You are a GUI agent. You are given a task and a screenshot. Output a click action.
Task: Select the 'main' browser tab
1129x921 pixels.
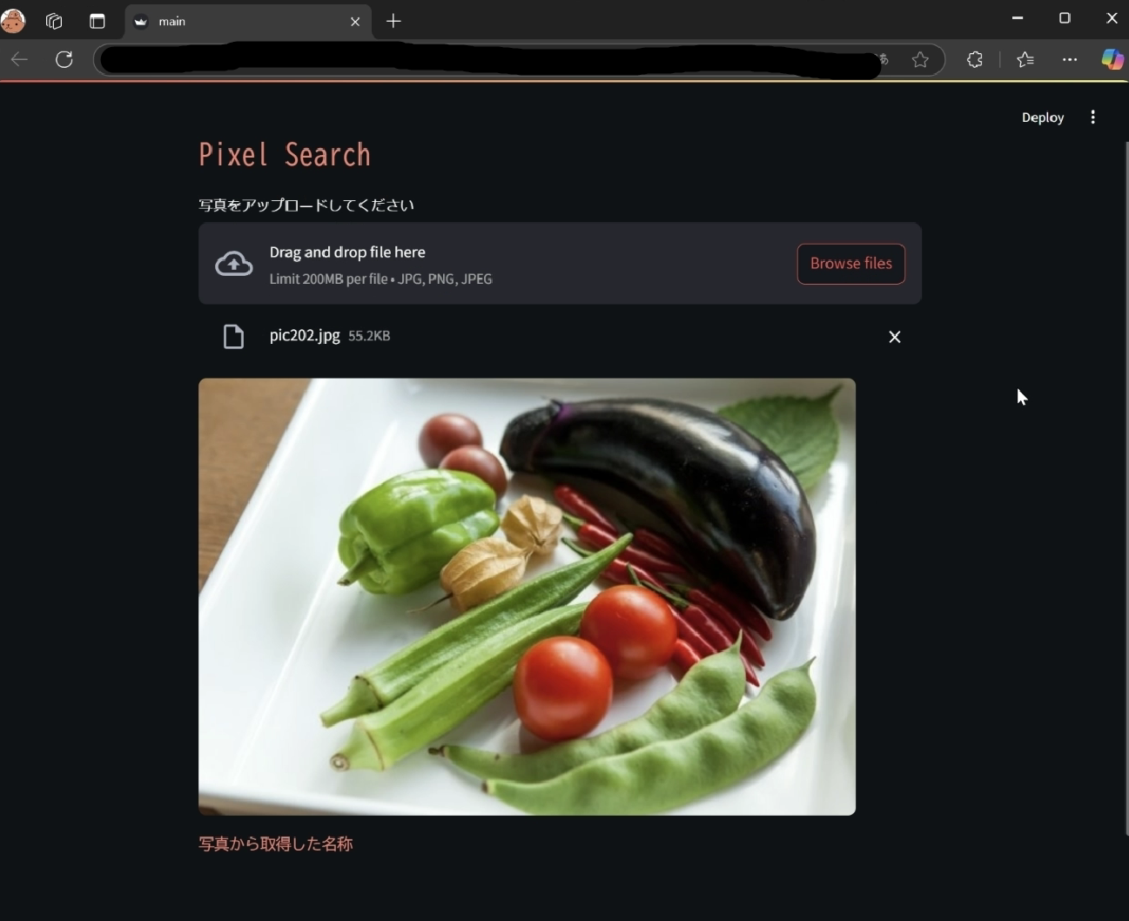tap(248, 21)
